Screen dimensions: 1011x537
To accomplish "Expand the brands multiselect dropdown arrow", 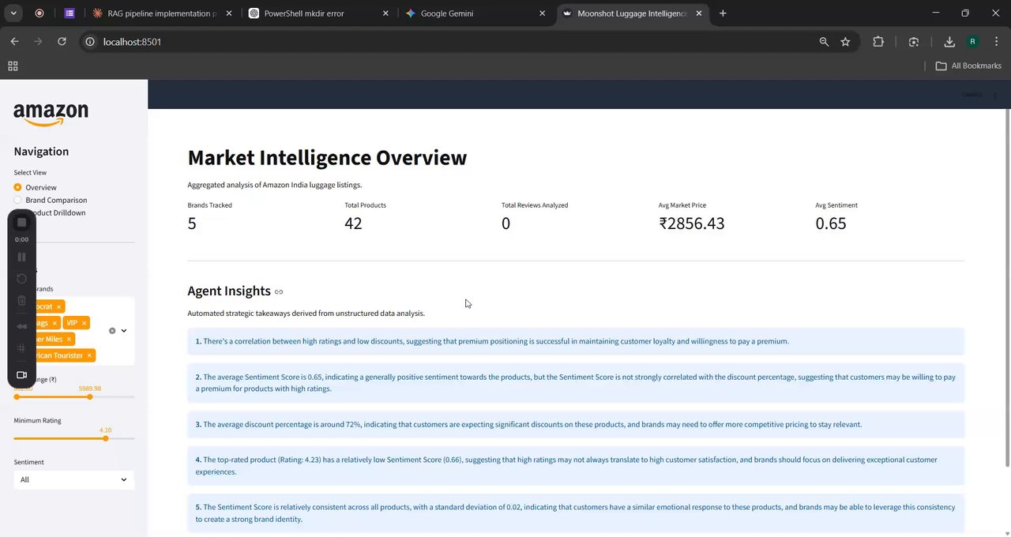I will [x=124, y=331].
